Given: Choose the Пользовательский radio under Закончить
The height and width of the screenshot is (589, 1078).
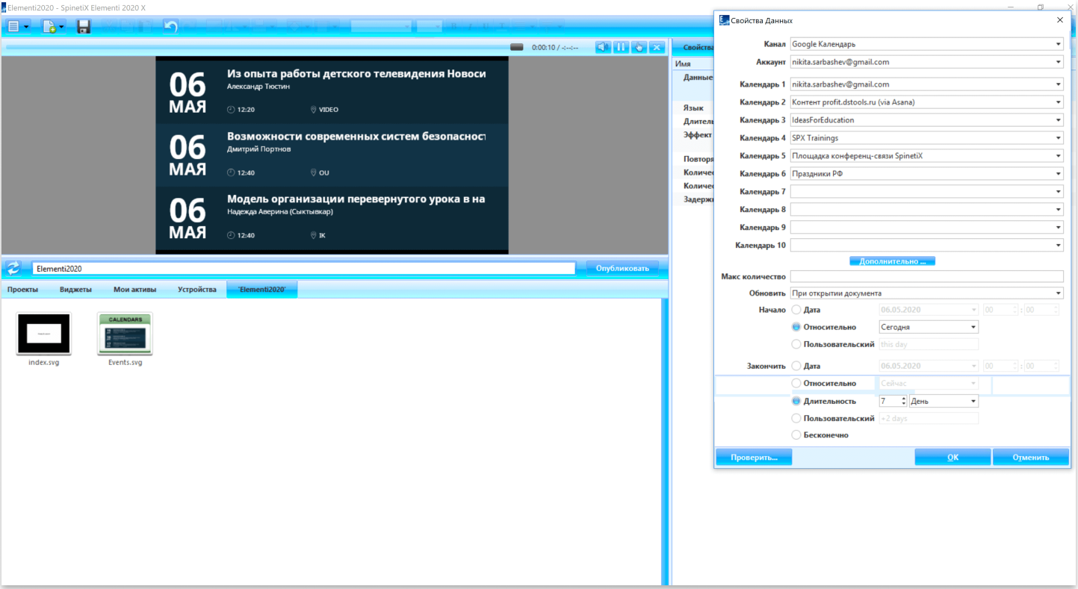Looking at the screenshot, I should [x=796, y=418].
